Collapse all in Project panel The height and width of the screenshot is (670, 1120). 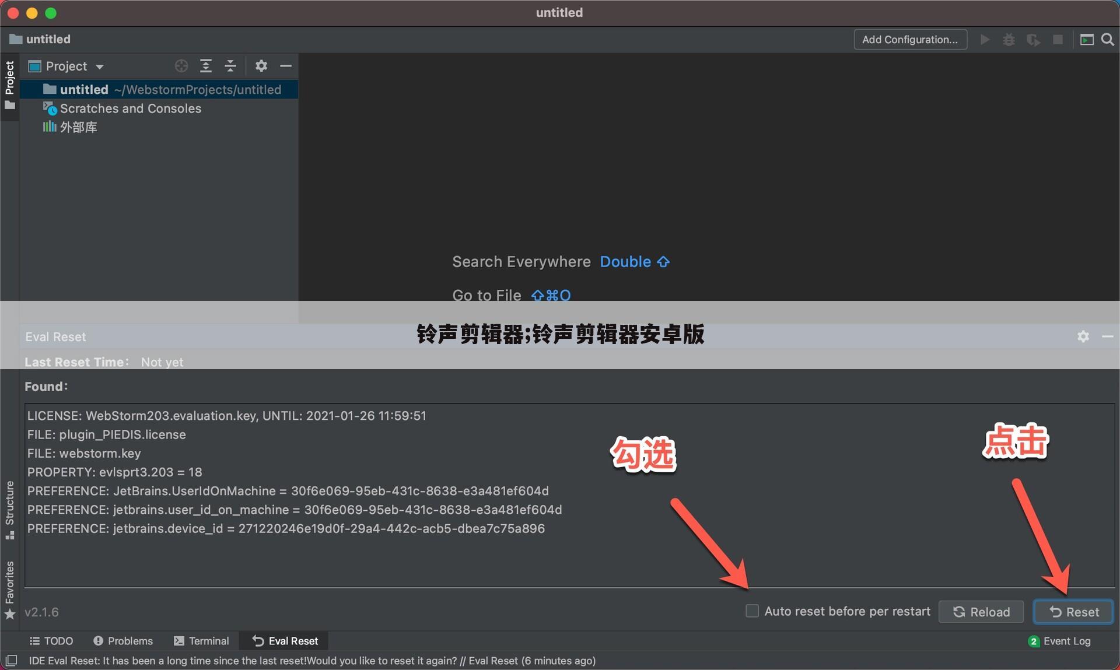(x=230, y=66)
